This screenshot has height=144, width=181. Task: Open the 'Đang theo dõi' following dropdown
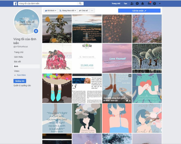(x=67, y=10)
